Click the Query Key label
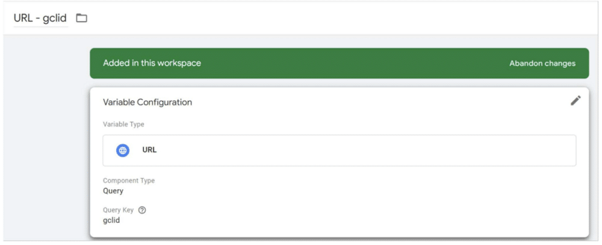 point(118,210)
